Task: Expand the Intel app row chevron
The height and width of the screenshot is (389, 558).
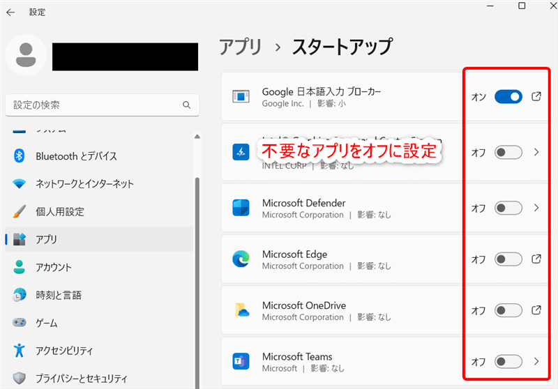Action: [536, 152]
